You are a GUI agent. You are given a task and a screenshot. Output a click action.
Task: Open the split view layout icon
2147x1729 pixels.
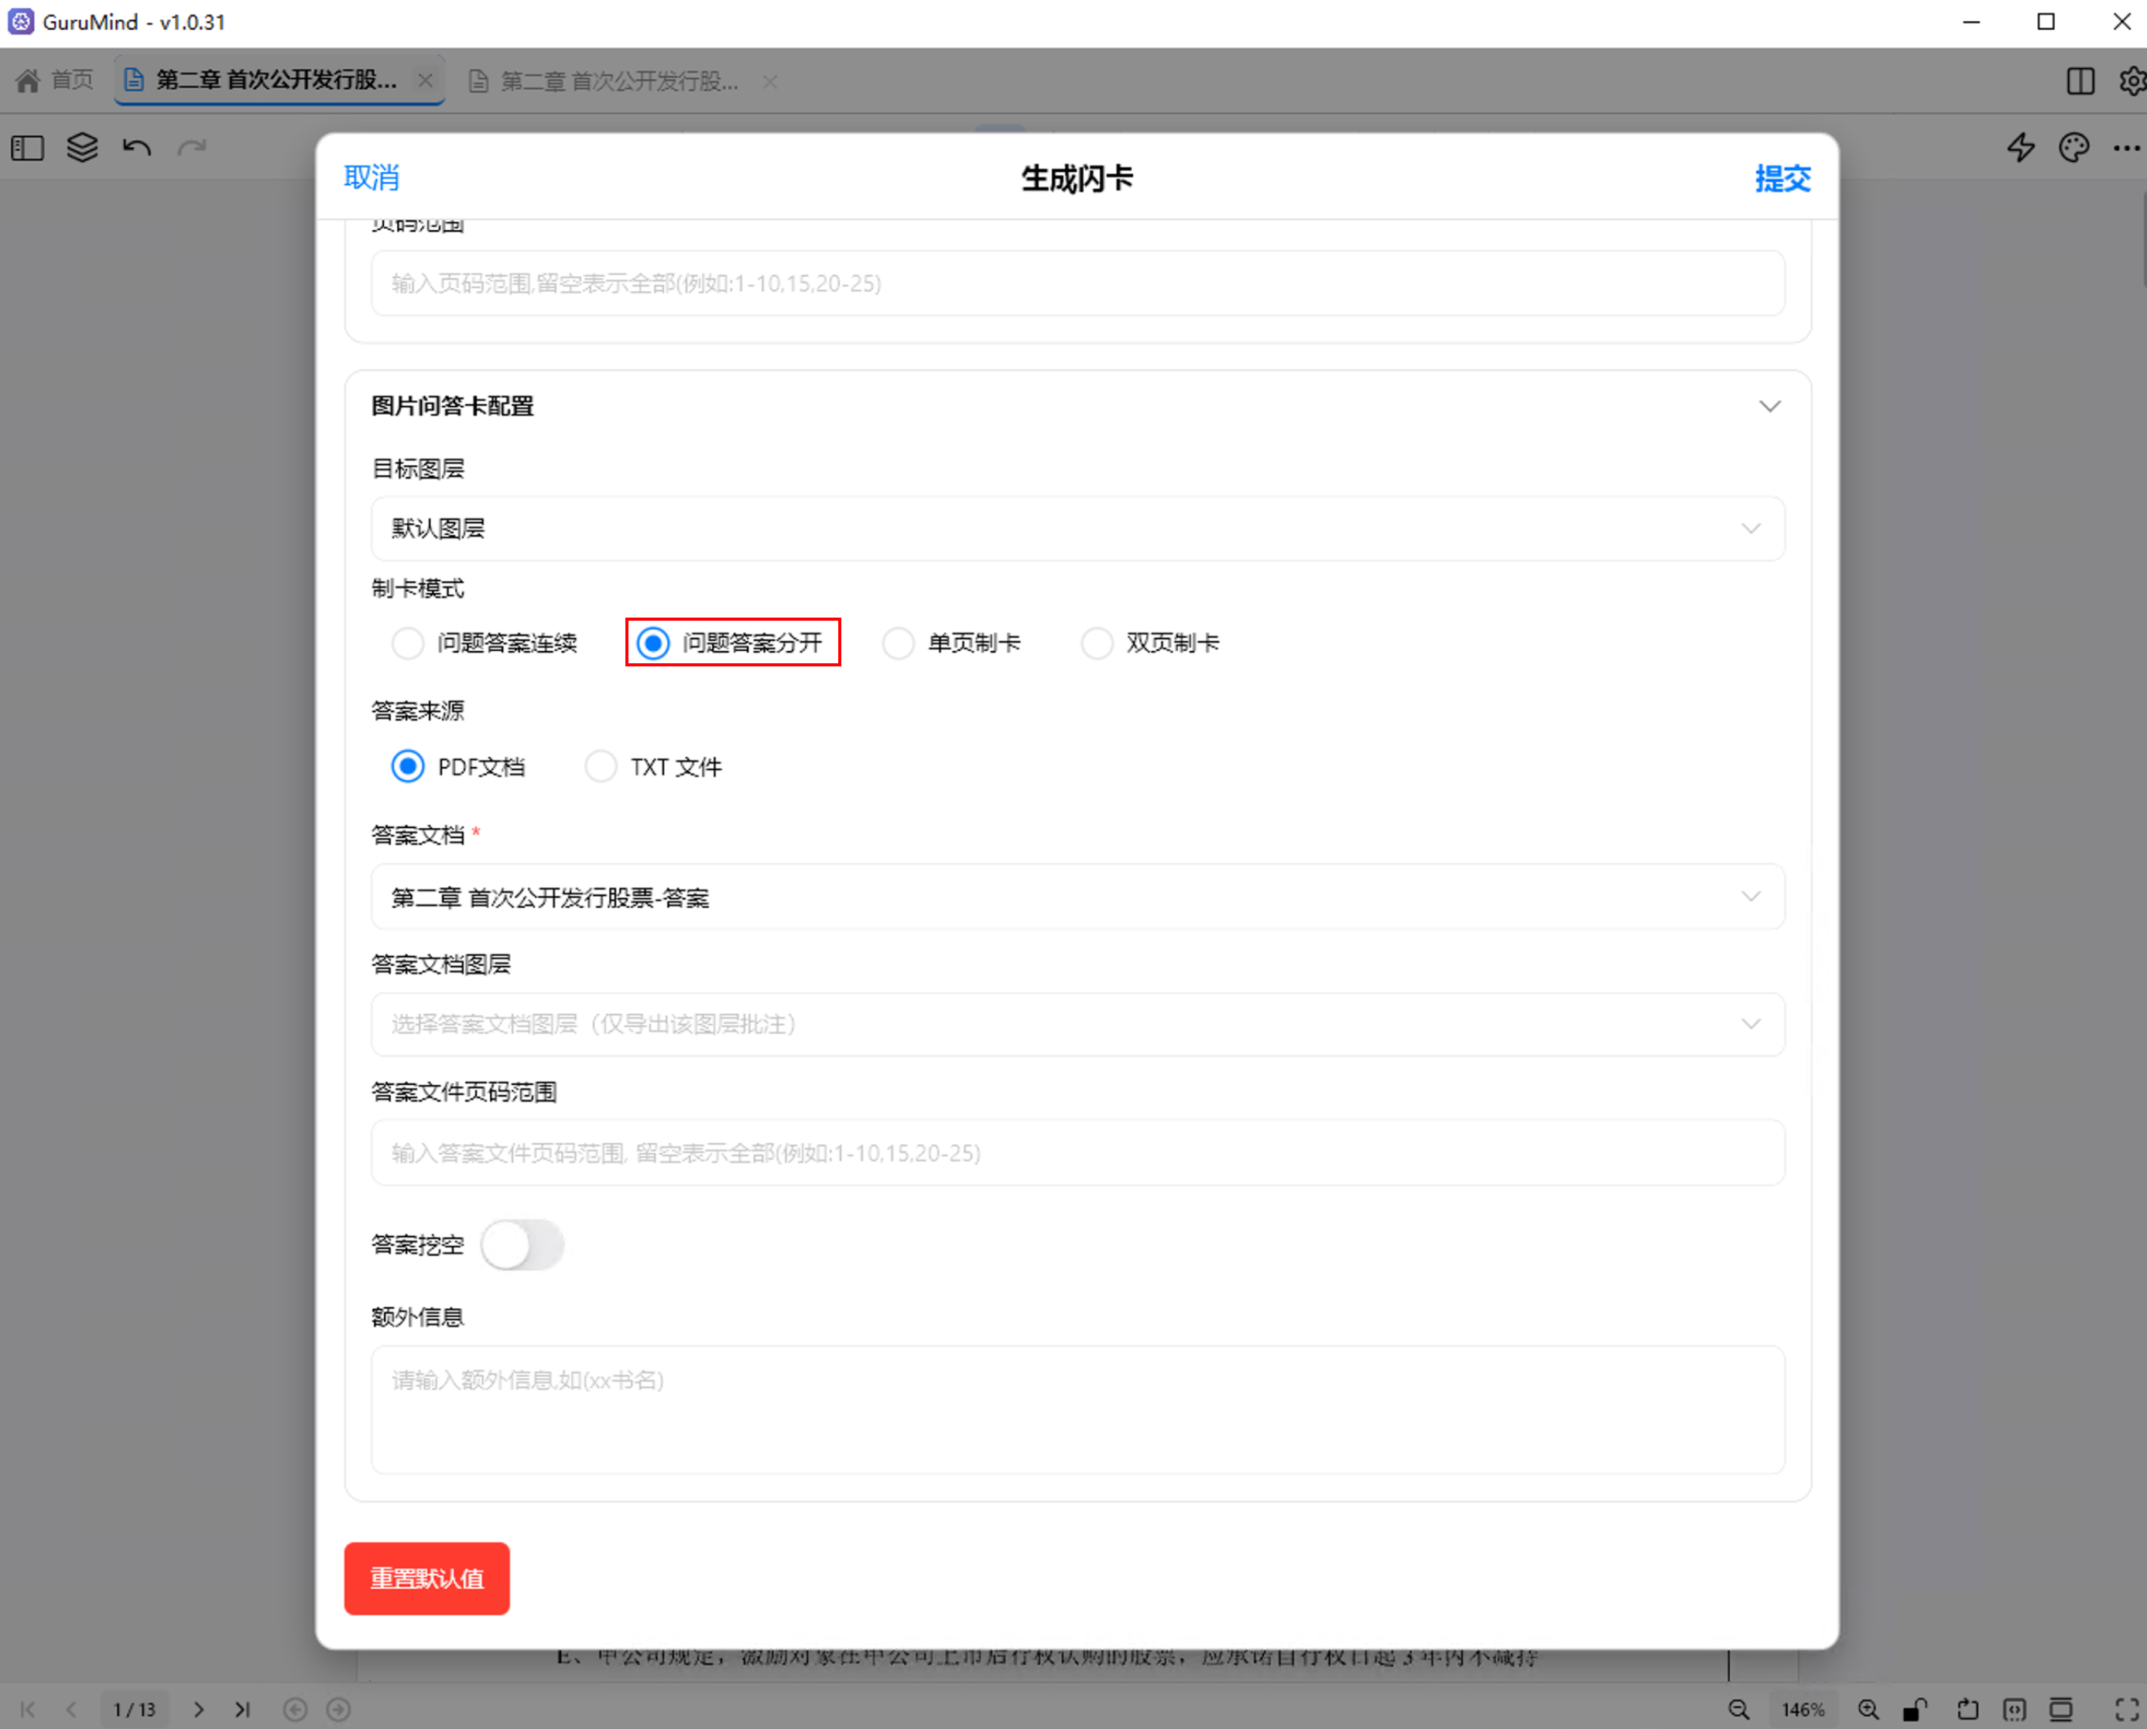point(2080,80)
